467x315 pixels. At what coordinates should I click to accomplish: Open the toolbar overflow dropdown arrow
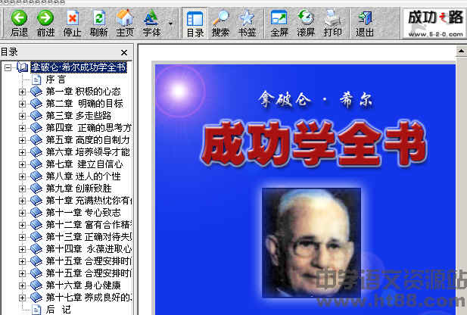click(171, 23)
